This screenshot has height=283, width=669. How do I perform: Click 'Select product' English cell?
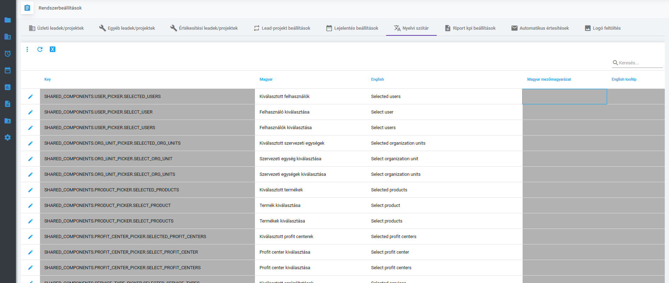pyautogui.click(x=444, y=206)
